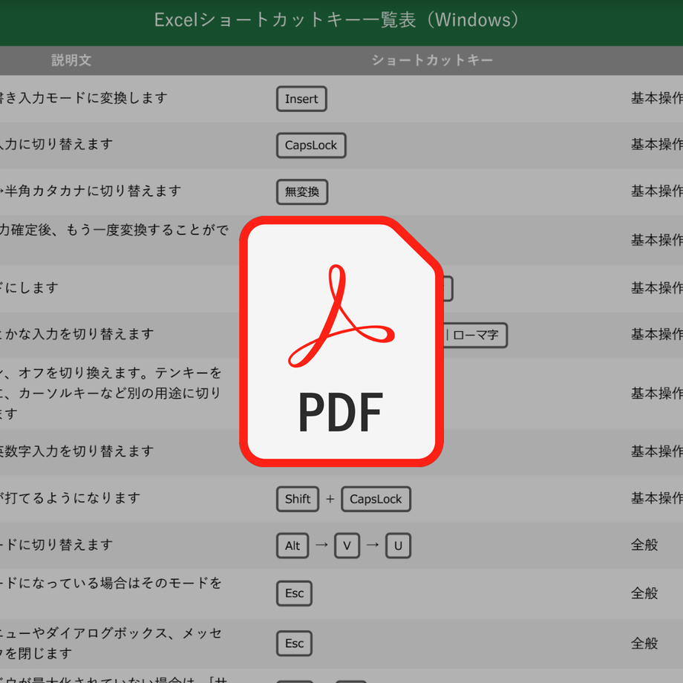Select the '説明文' column header
Screen dimensions: 683x683
coord(71,60)
